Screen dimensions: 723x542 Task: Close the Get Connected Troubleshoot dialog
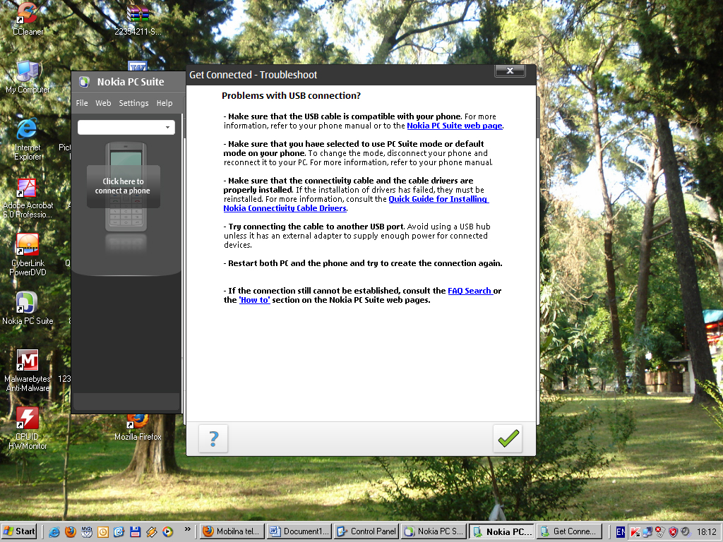coord(510,71)
